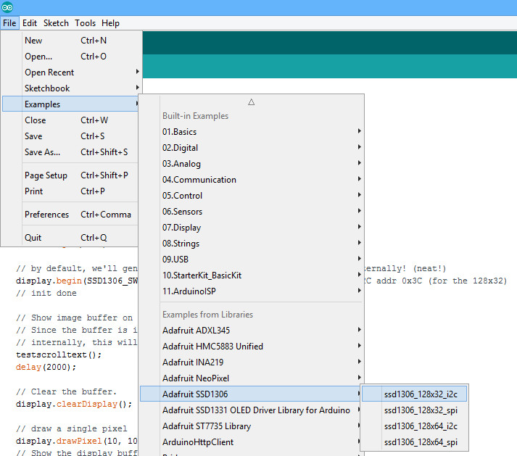Click the '// draw a single pixel' comment
This screenshot has width=517, height=456.
click(x=71, y=428)
